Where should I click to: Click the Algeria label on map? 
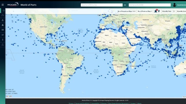click(x=107, y=35)
